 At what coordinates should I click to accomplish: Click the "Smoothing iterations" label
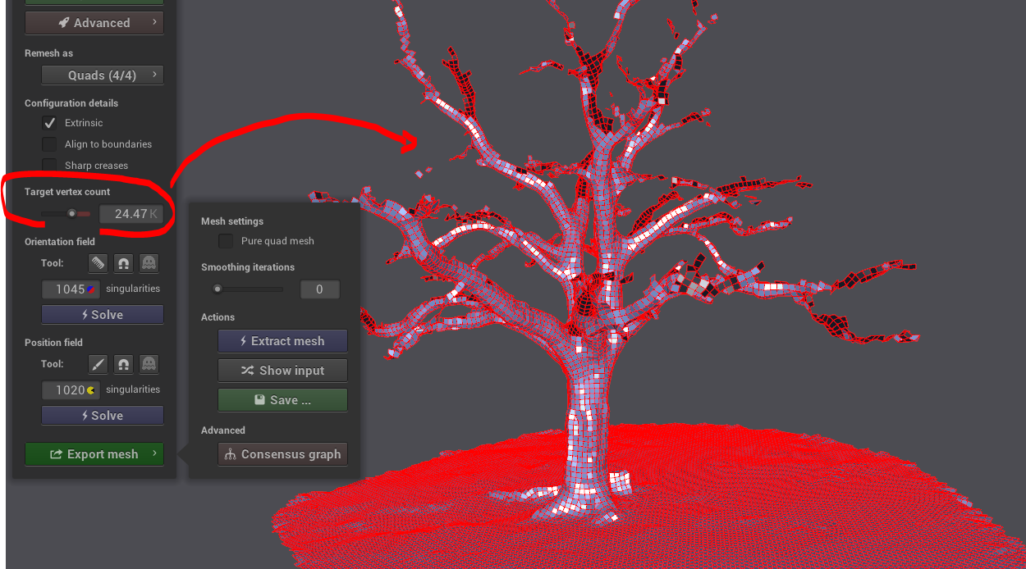tap(248, 267)
